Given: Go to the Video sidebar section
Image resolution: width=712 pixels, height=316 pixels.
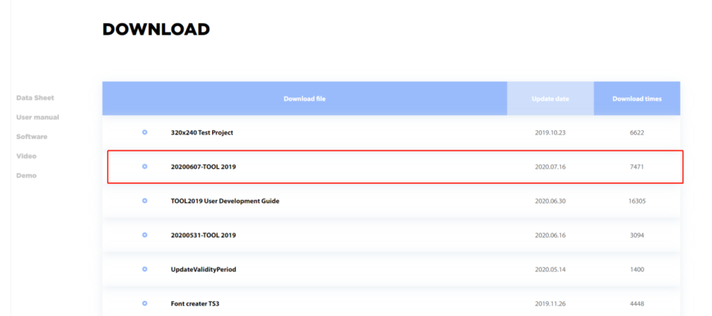Looking at the screenshot, I should coord(26,156).
